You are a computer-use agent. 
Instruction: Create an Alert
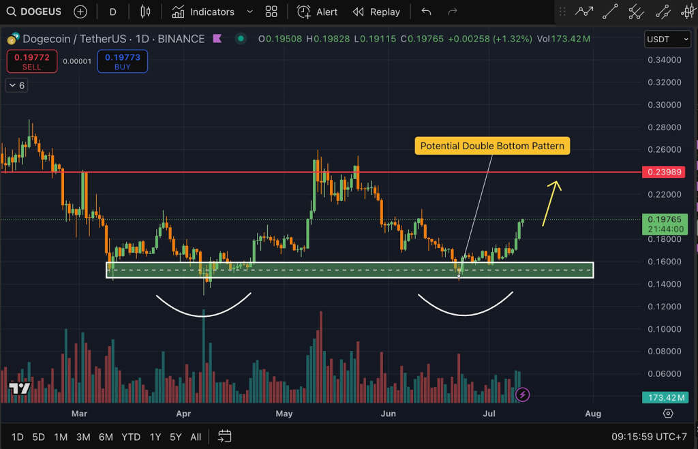317,12
